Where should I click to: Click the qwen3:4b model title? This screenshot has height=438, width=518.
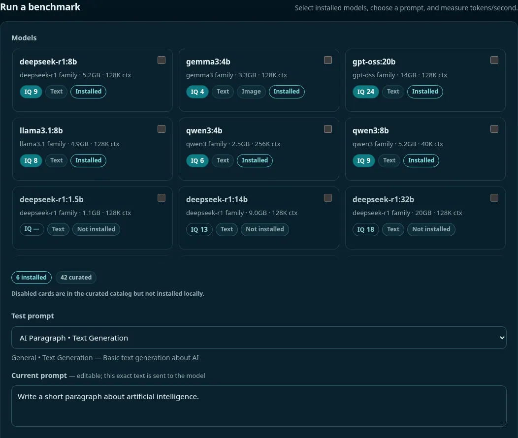point(204,131)
